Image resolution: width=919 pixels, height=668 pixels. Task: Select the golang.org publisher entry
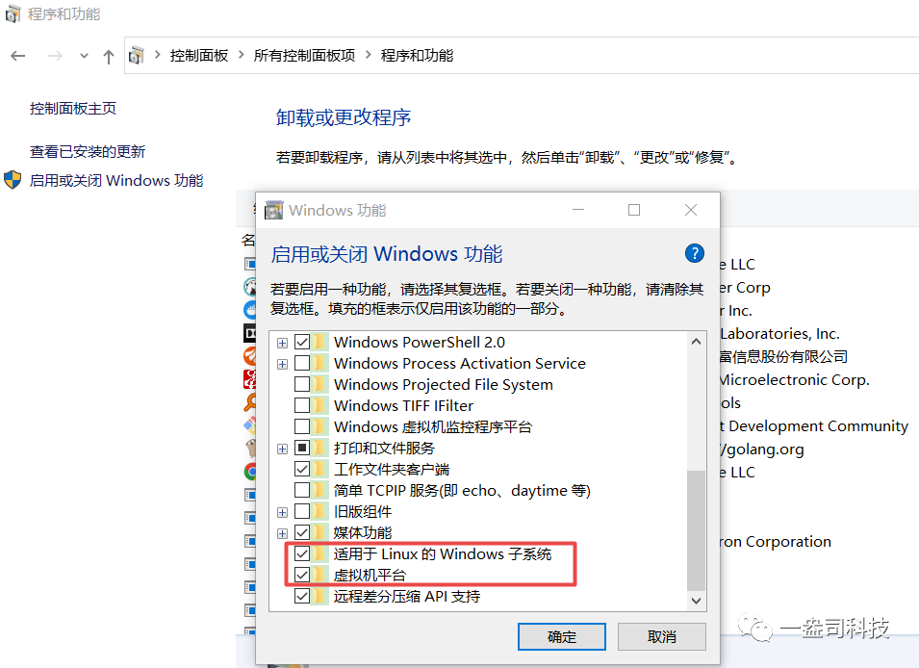[762, 450]
